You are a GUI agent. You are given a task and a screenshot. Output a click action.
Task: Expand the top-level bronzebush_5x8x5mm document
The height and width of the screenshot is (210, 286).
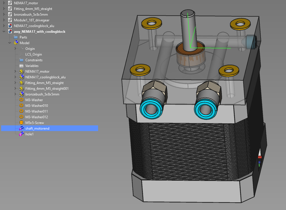click(x=4, y=15)
